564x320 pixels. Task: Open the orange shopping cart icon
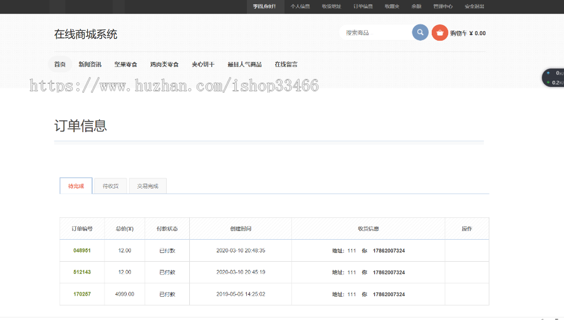pyautogui.click(x=440, y=33)
